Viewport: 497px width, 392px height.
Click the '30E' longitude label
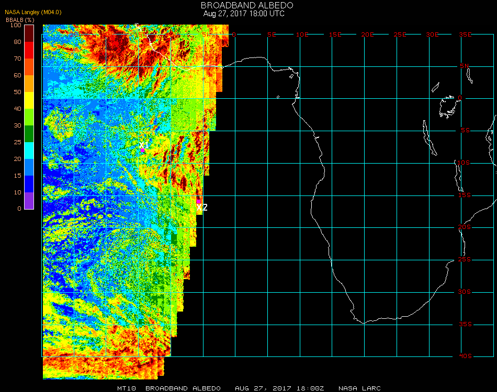[432, 34]
